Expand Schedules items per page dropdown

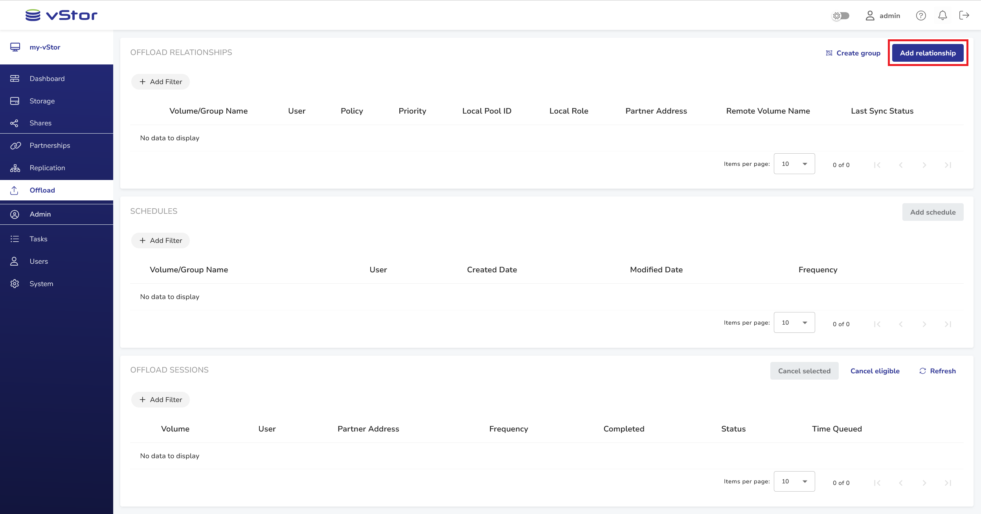[x=794, y=323]
